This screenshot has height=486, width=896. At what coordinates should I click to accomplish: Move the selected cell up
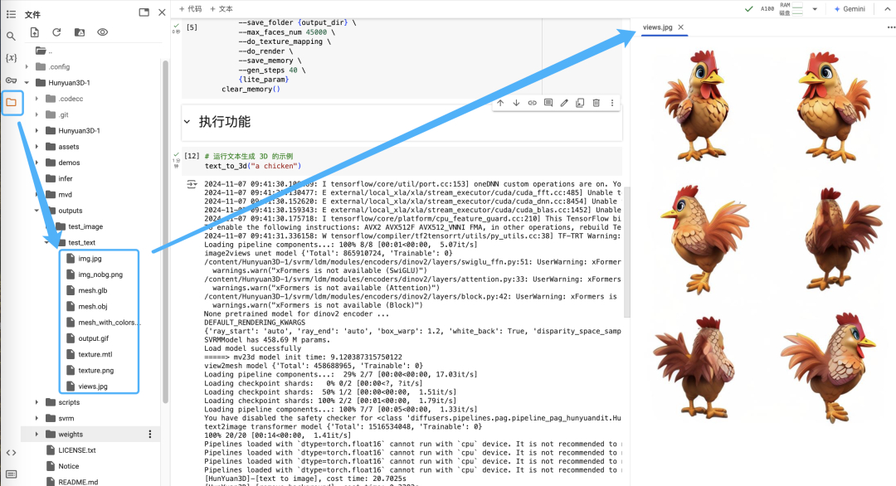click(500, 103)
